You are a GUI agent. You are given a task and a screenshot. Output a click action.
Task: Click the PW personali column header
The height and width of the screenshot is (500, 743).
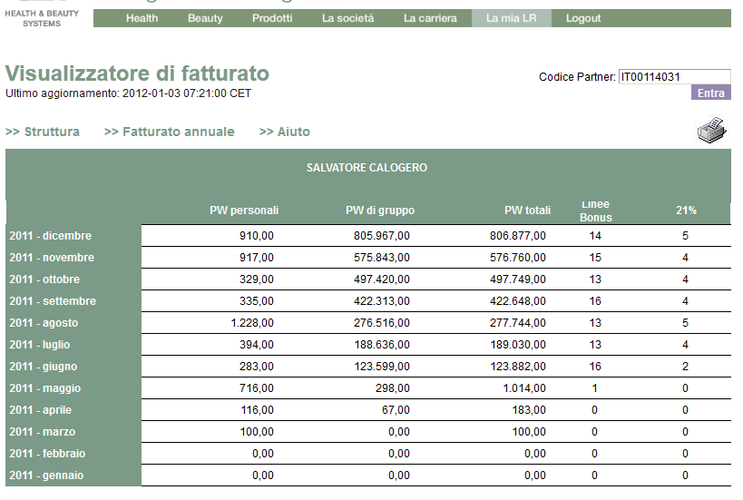[x=244, y=211]
